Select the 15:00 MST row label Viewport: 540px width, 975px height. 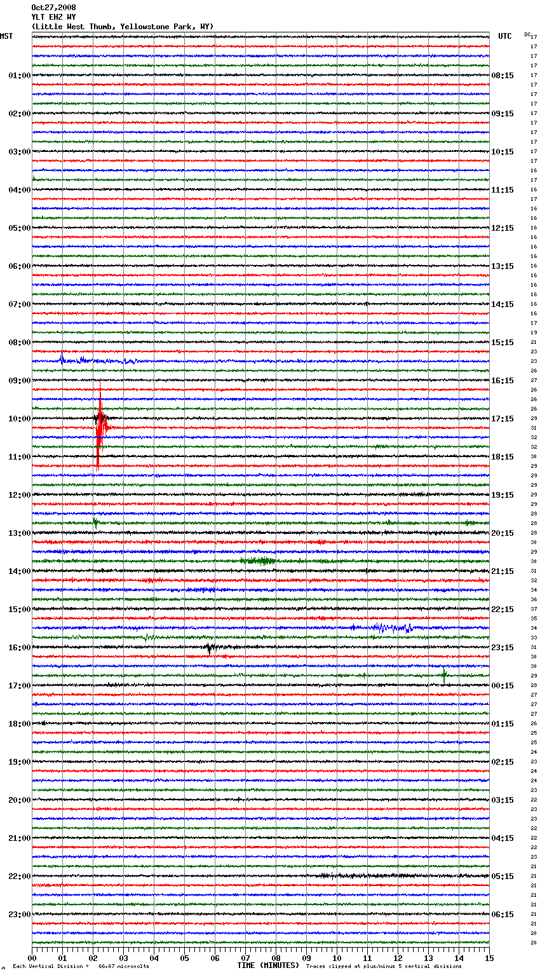click(20, 610)
